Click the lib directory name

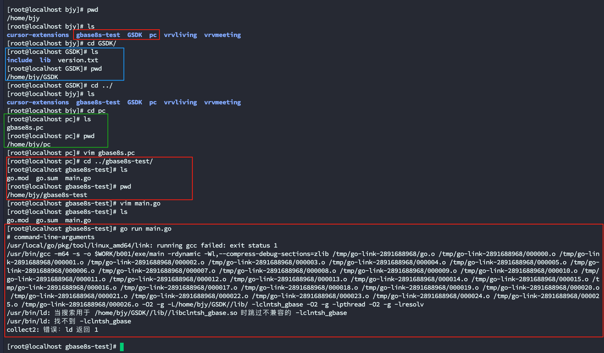[x=45, y=60]
